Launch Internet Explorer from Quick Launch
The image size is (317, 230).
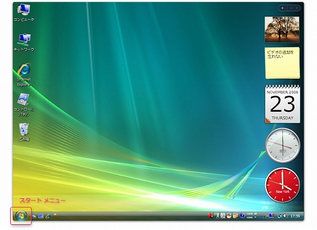[x=48, y=216]
